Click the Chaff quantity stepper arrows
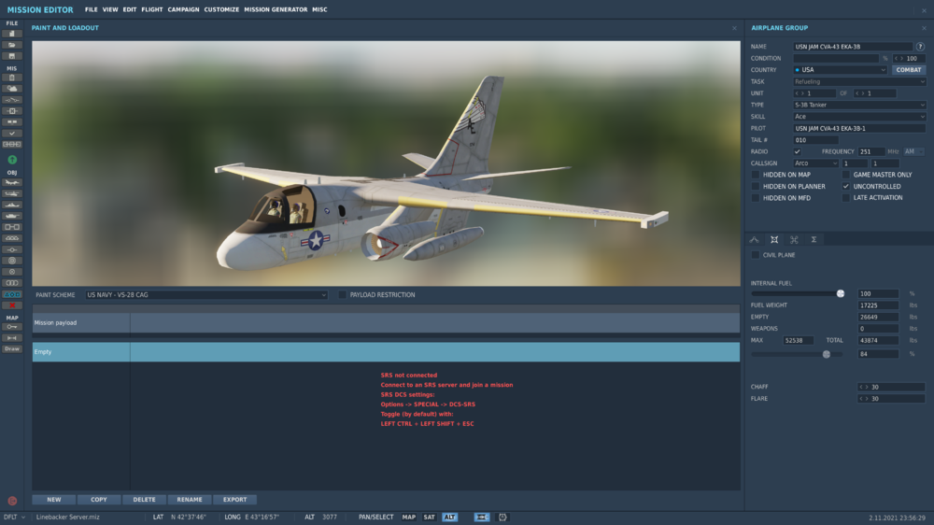Image resolution: width=934 pixels, height=525 pixels. (864, 388)
